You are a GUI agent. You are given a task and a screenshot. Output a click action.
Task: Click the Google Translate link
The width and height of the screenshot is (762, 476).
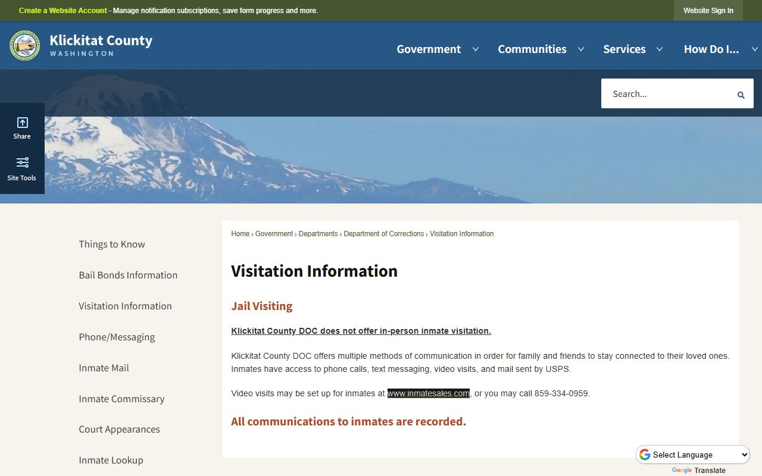699,471
